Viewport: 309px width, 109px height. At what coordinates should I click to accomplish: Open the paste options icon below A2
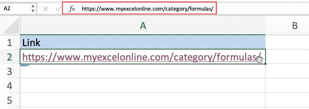tap(25, 66)
